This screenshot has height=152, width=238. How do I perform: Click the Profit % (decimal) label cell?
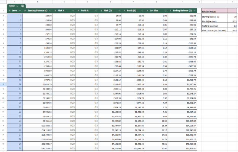pyautogui.click(x=215, y=26)
